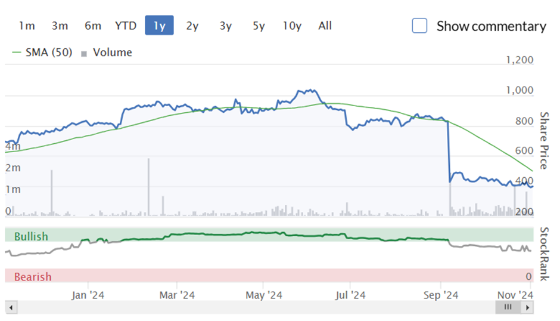
Task: Click the Jul '24 axis label
Action: (x=350, y=295)
